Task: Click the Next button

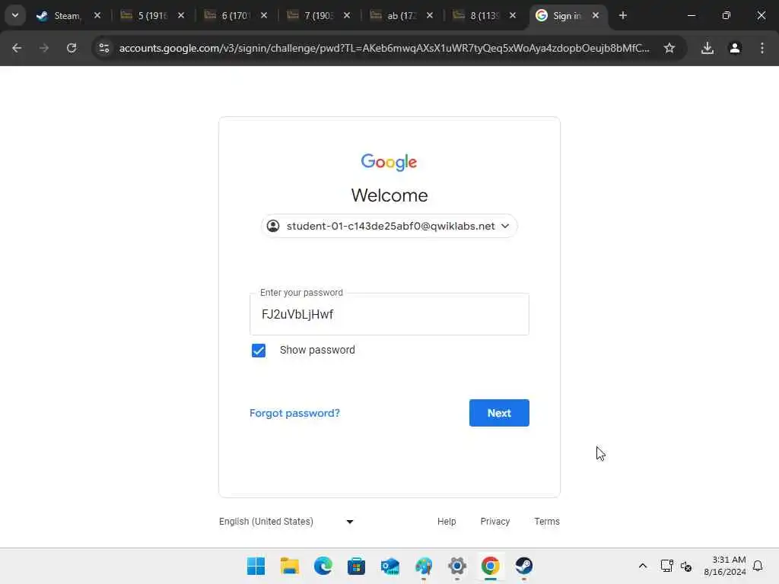Action: pos(499,413)
